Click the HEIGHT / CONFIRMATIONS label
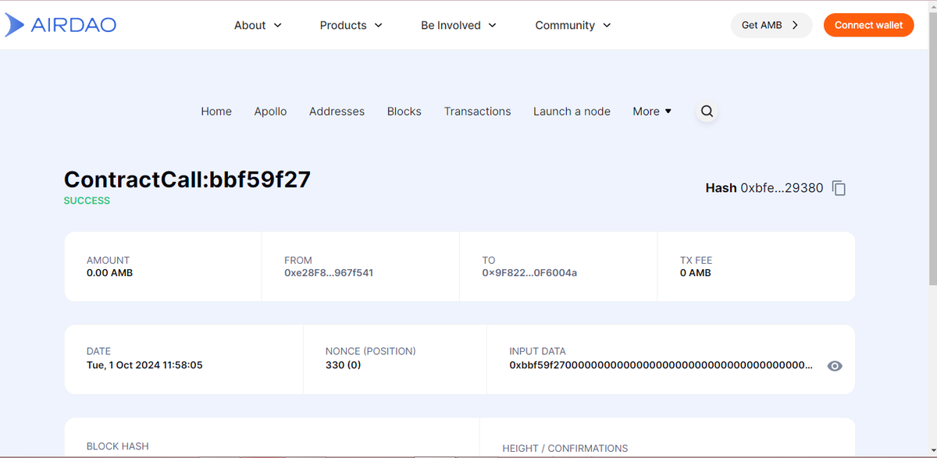Screen dimensions: 937x458 coord(565,449)
